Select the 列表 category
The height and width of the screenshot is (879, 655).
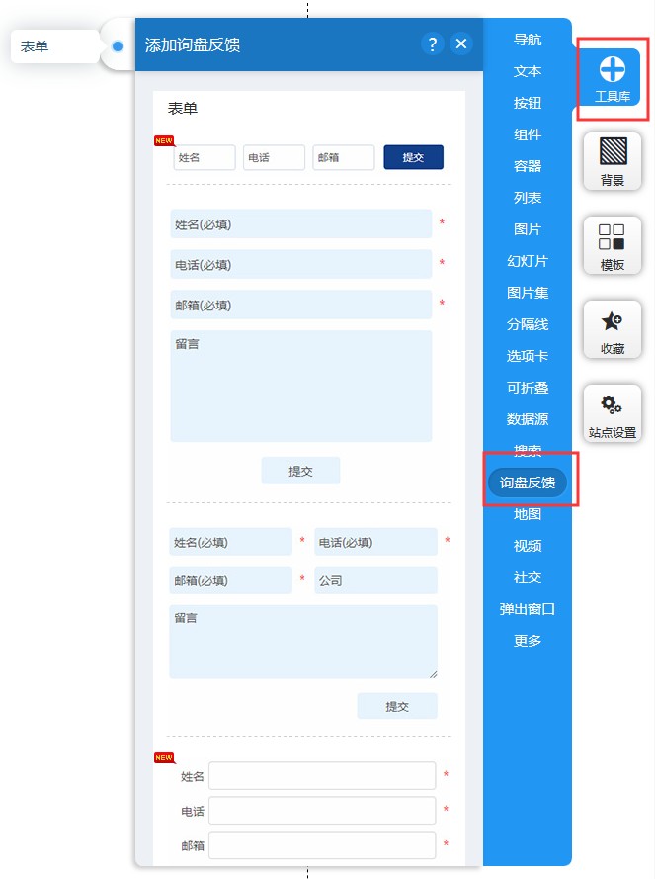click(x=528, y=198)
